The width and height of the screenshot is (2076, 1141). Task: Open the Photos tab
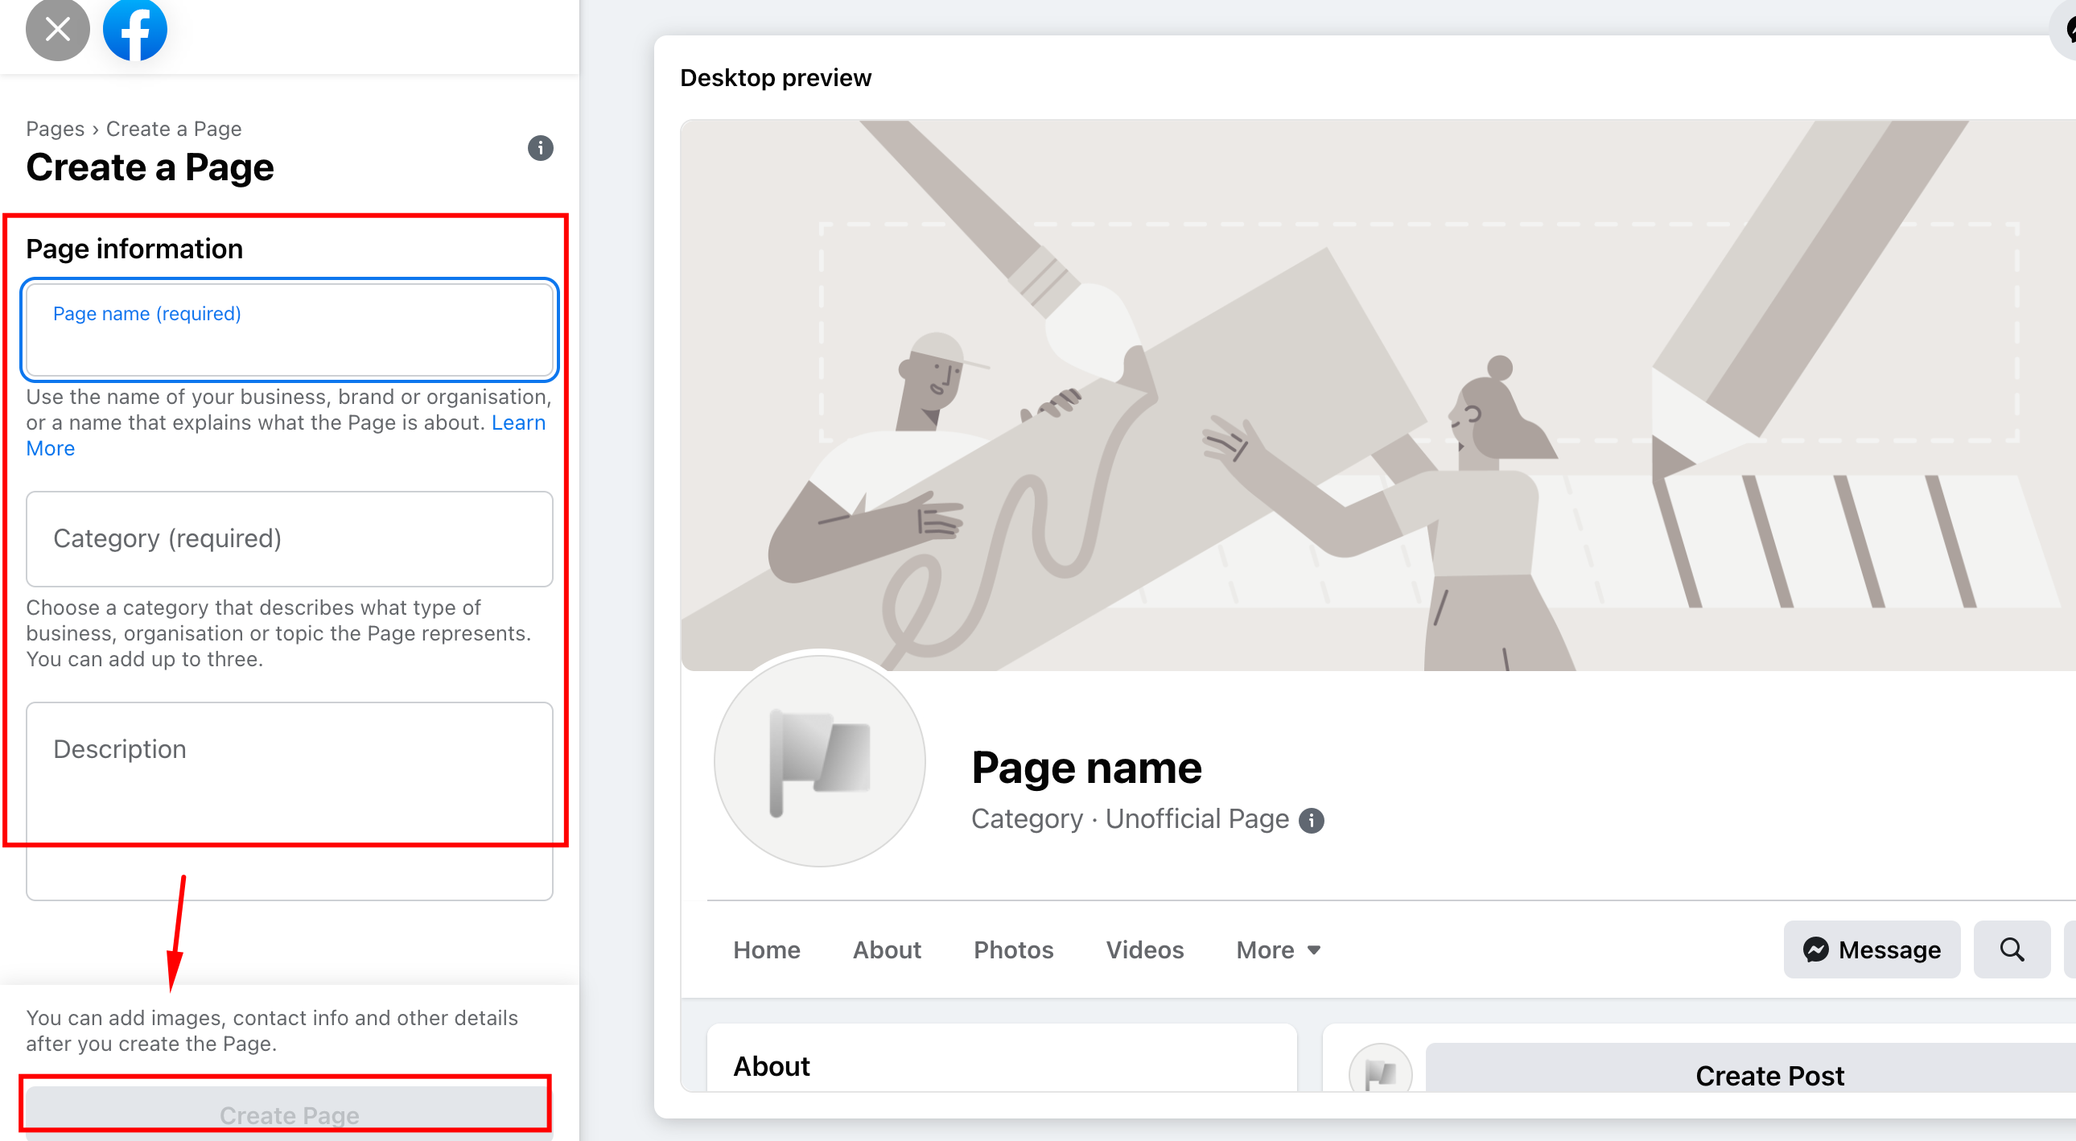[x=1013, y=950]
